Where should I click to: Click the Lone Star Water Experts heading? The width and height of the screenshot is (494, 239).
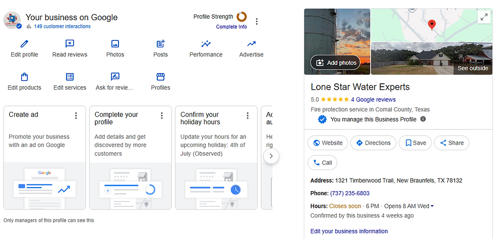click(360, 87)
